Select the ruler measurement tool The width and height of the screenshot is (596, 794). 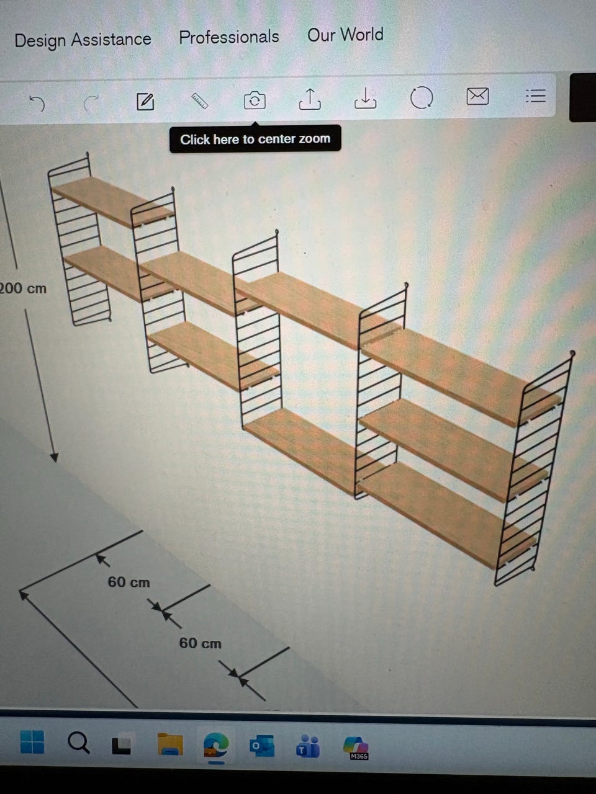coord(199,100)
